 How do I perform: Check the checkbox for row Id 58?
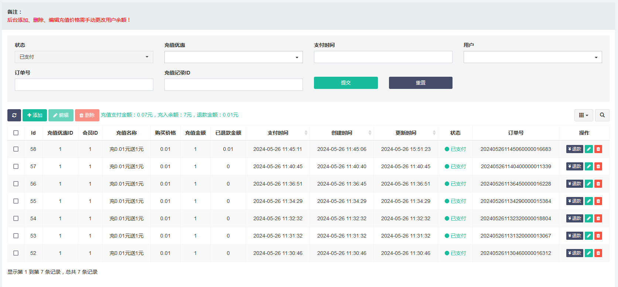(16, 149)
